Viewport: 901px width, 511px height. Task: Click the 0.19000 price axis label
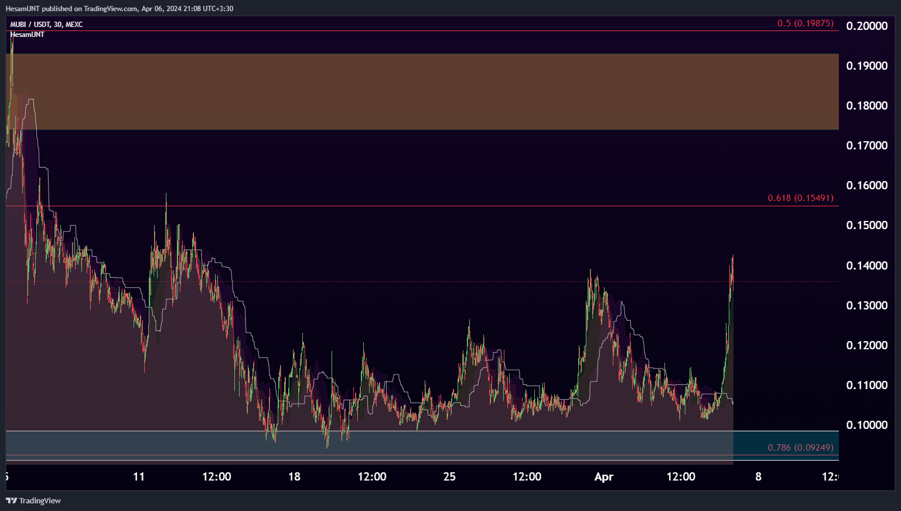click(x=867, y=66)
